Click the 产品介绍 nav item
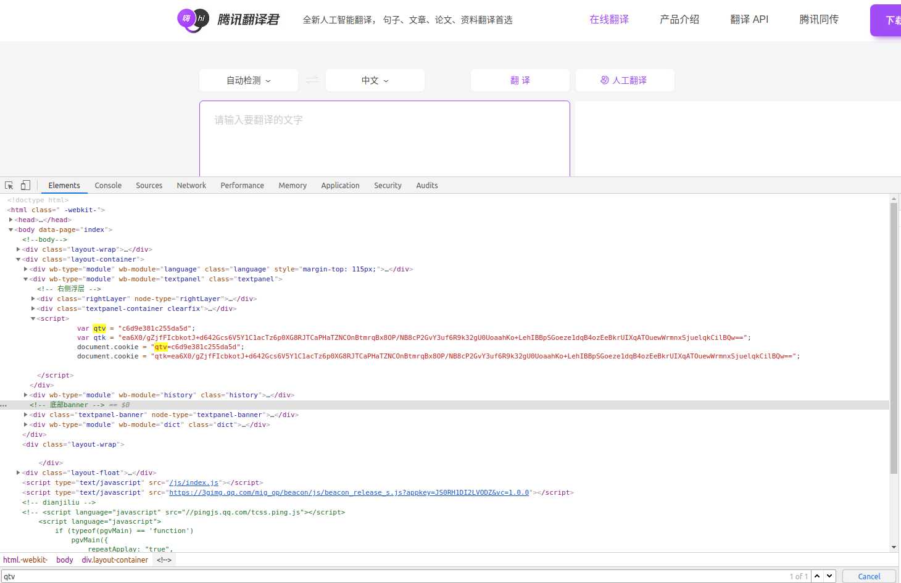901x583 pixels. pyautogui.click(x=679, y=20)
